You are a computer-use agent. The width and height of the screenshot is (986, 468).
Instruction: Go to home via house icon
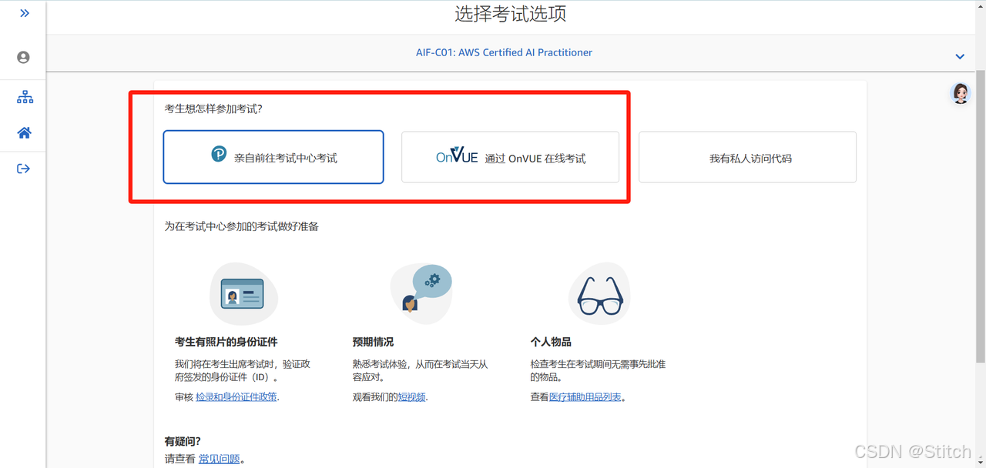pos(25,133)
